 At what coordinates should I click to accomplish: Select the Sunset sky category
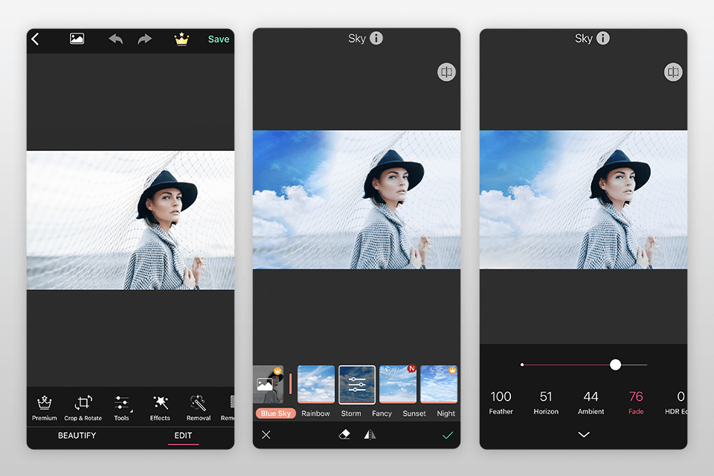pyautogui.click(x=414, y=414)
